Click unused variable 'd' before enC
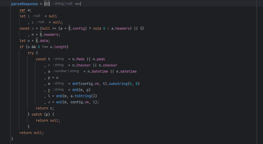This screenshot has width=263, height=144. point(49,102)
